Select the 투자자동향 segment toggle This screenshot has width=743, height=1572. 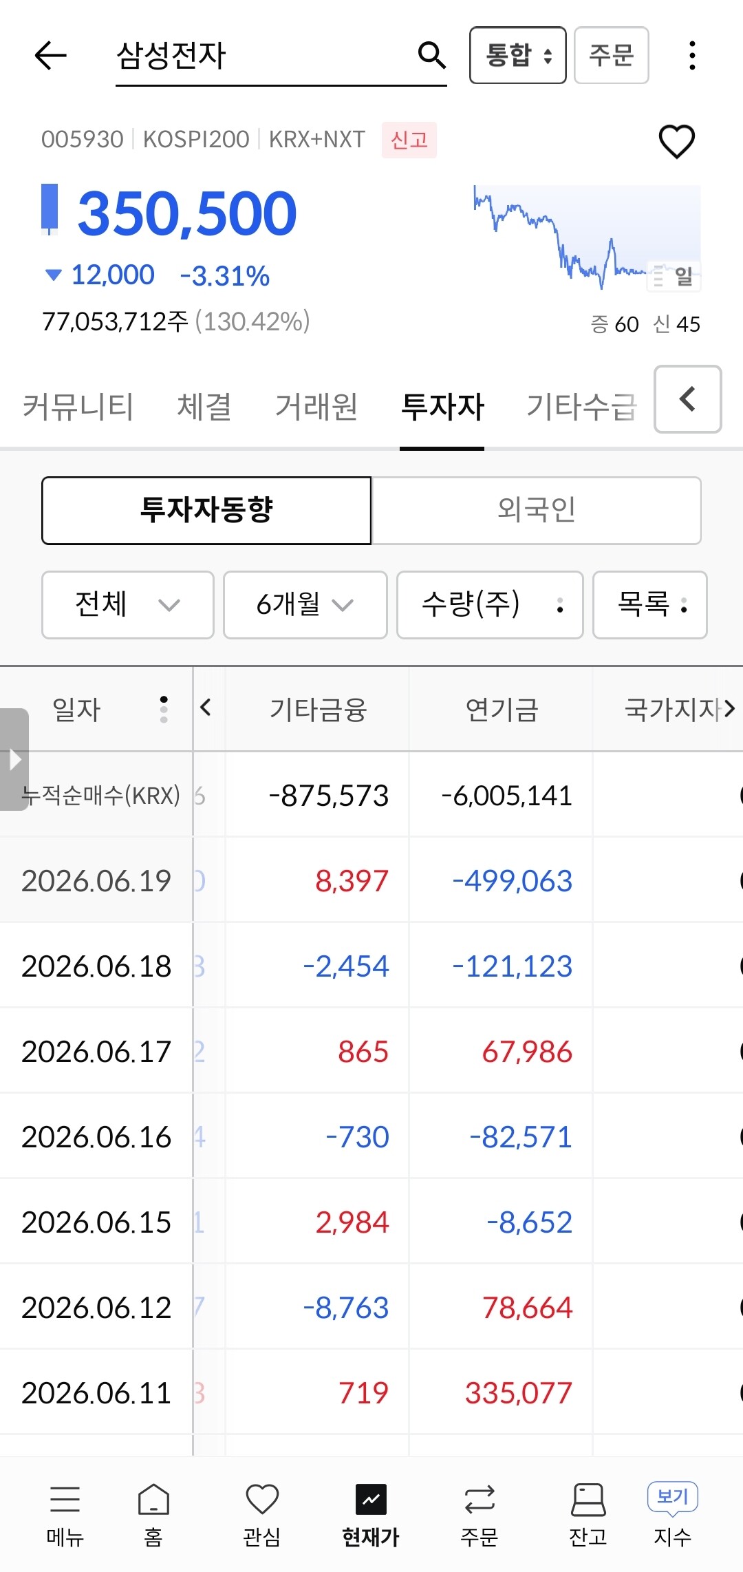click(206, 510)
